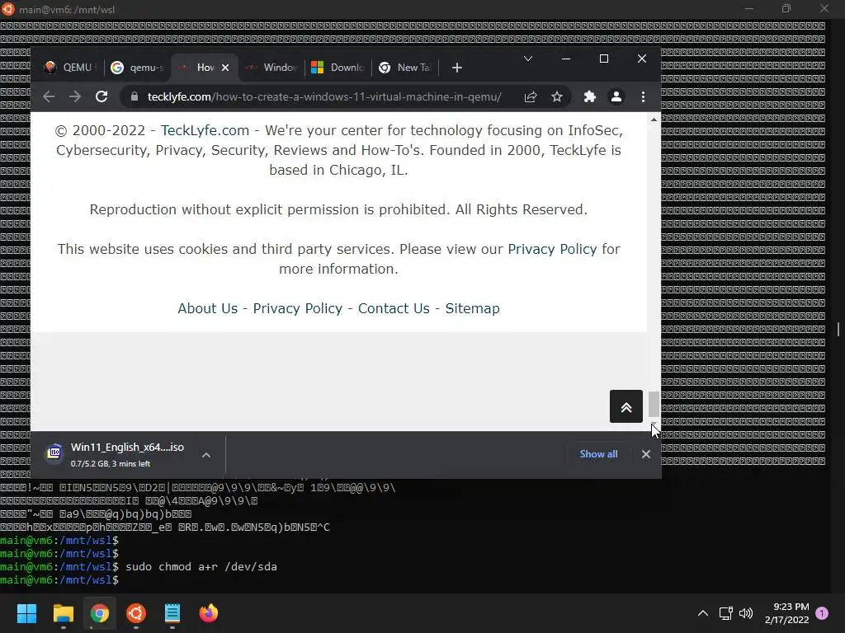Viewport: 845px width, 633px height.
Task: Minimize the Chrome window
Action: coord(566,59)
